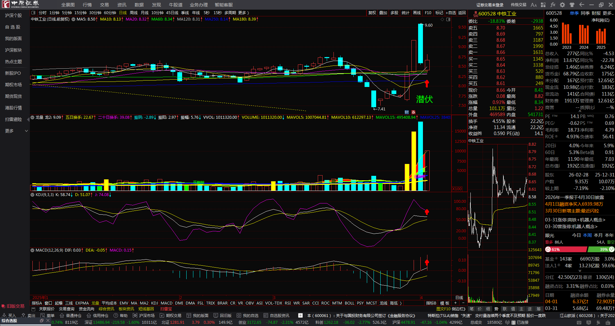This screenshot has height=326, width=615.
Task: Click the keyboard icon in status bar
Action: coord(579,322)
